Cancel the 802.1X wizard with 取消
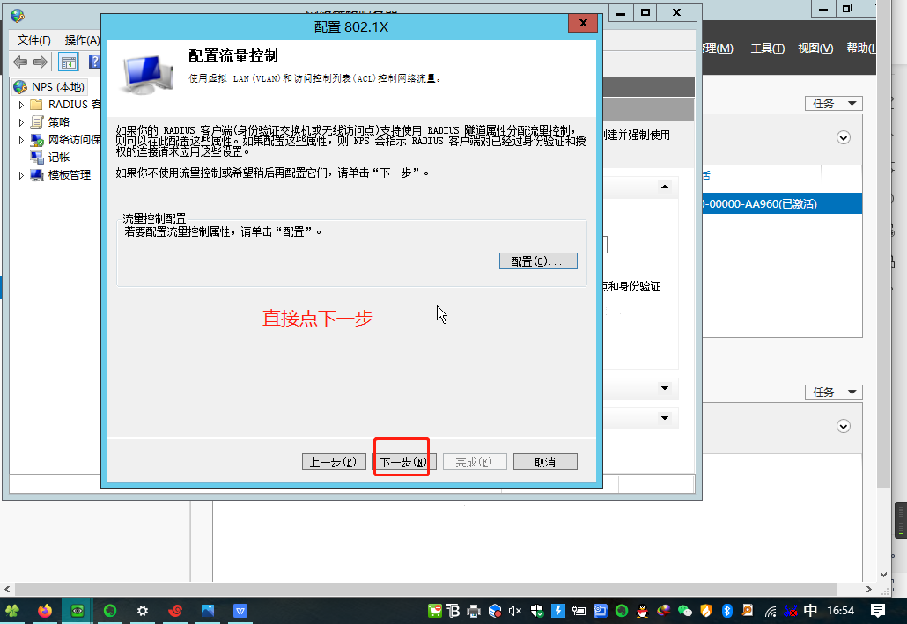Viewport: 907px width, 624px height. [545, 461]
